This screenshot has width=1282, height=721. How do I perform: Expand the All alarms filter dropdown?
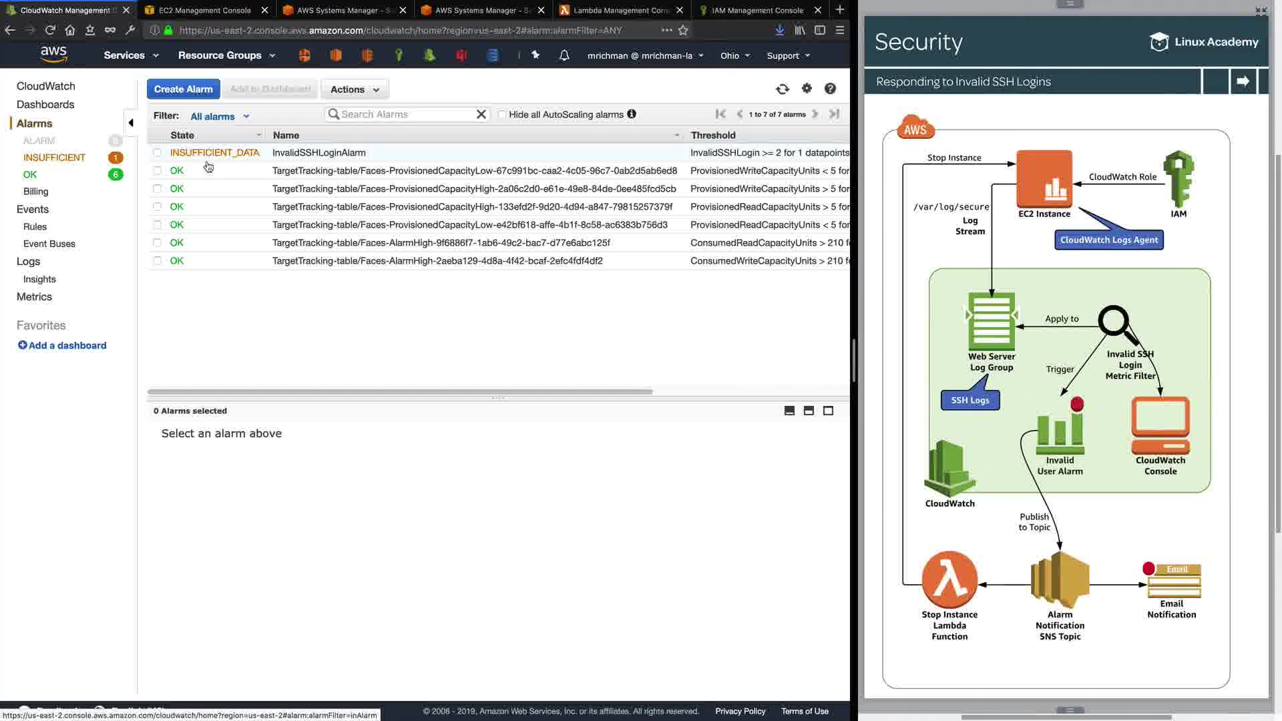click(220, 116)
